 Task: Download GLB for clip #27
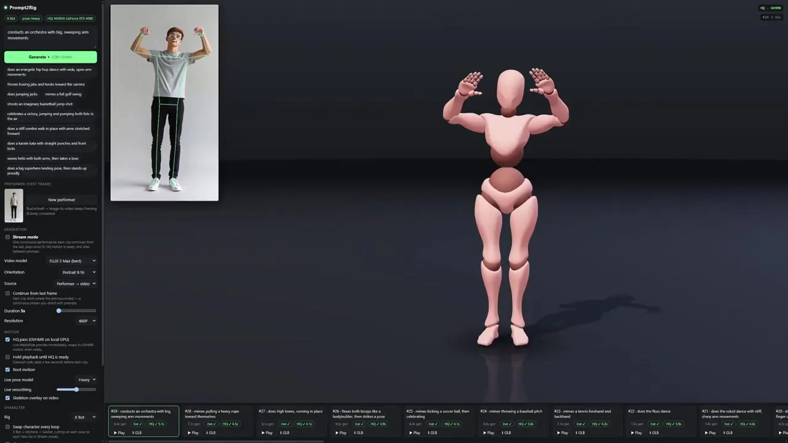(284, 433)
